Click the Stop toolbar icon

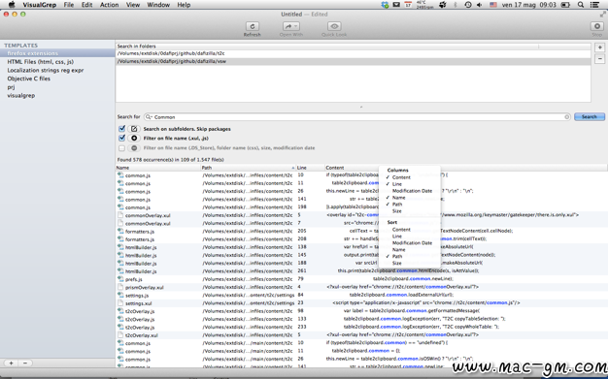(596, 26)
